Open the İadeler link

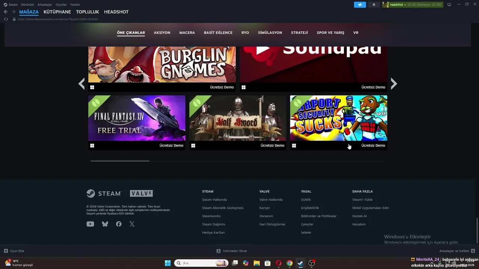(x=306, y=232)
